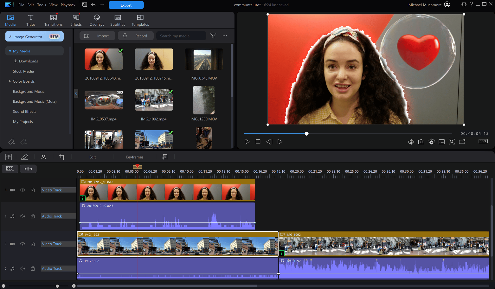Click the split scissors tool icon
495x289 pixels.
[43, 157]
